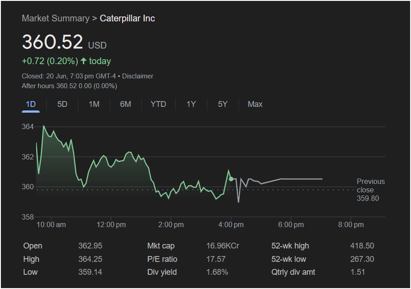Screen dimensions: 411x289
Task: Select the 1Y time range tab
Action: pyautogui.click(x=191, y=104)
